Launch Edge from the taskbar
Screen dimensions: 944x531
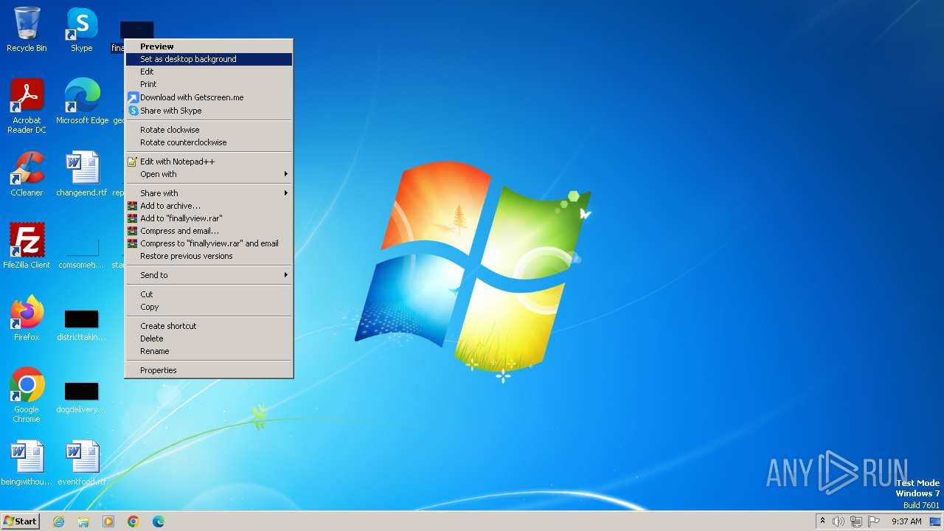pos(159,521)
